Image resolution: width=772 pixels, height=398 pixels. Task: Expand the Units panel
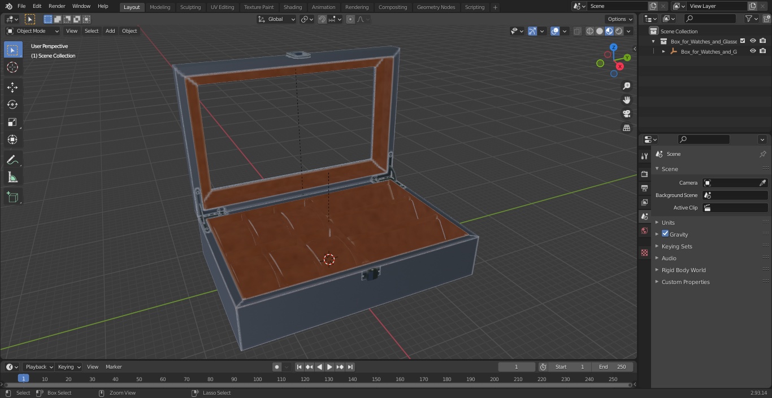(x=668, y=222)
